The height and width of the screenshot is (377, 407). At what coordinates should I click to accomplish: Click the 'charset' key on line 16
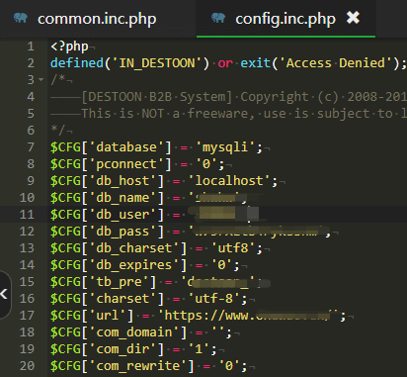[x=122, y=299]
